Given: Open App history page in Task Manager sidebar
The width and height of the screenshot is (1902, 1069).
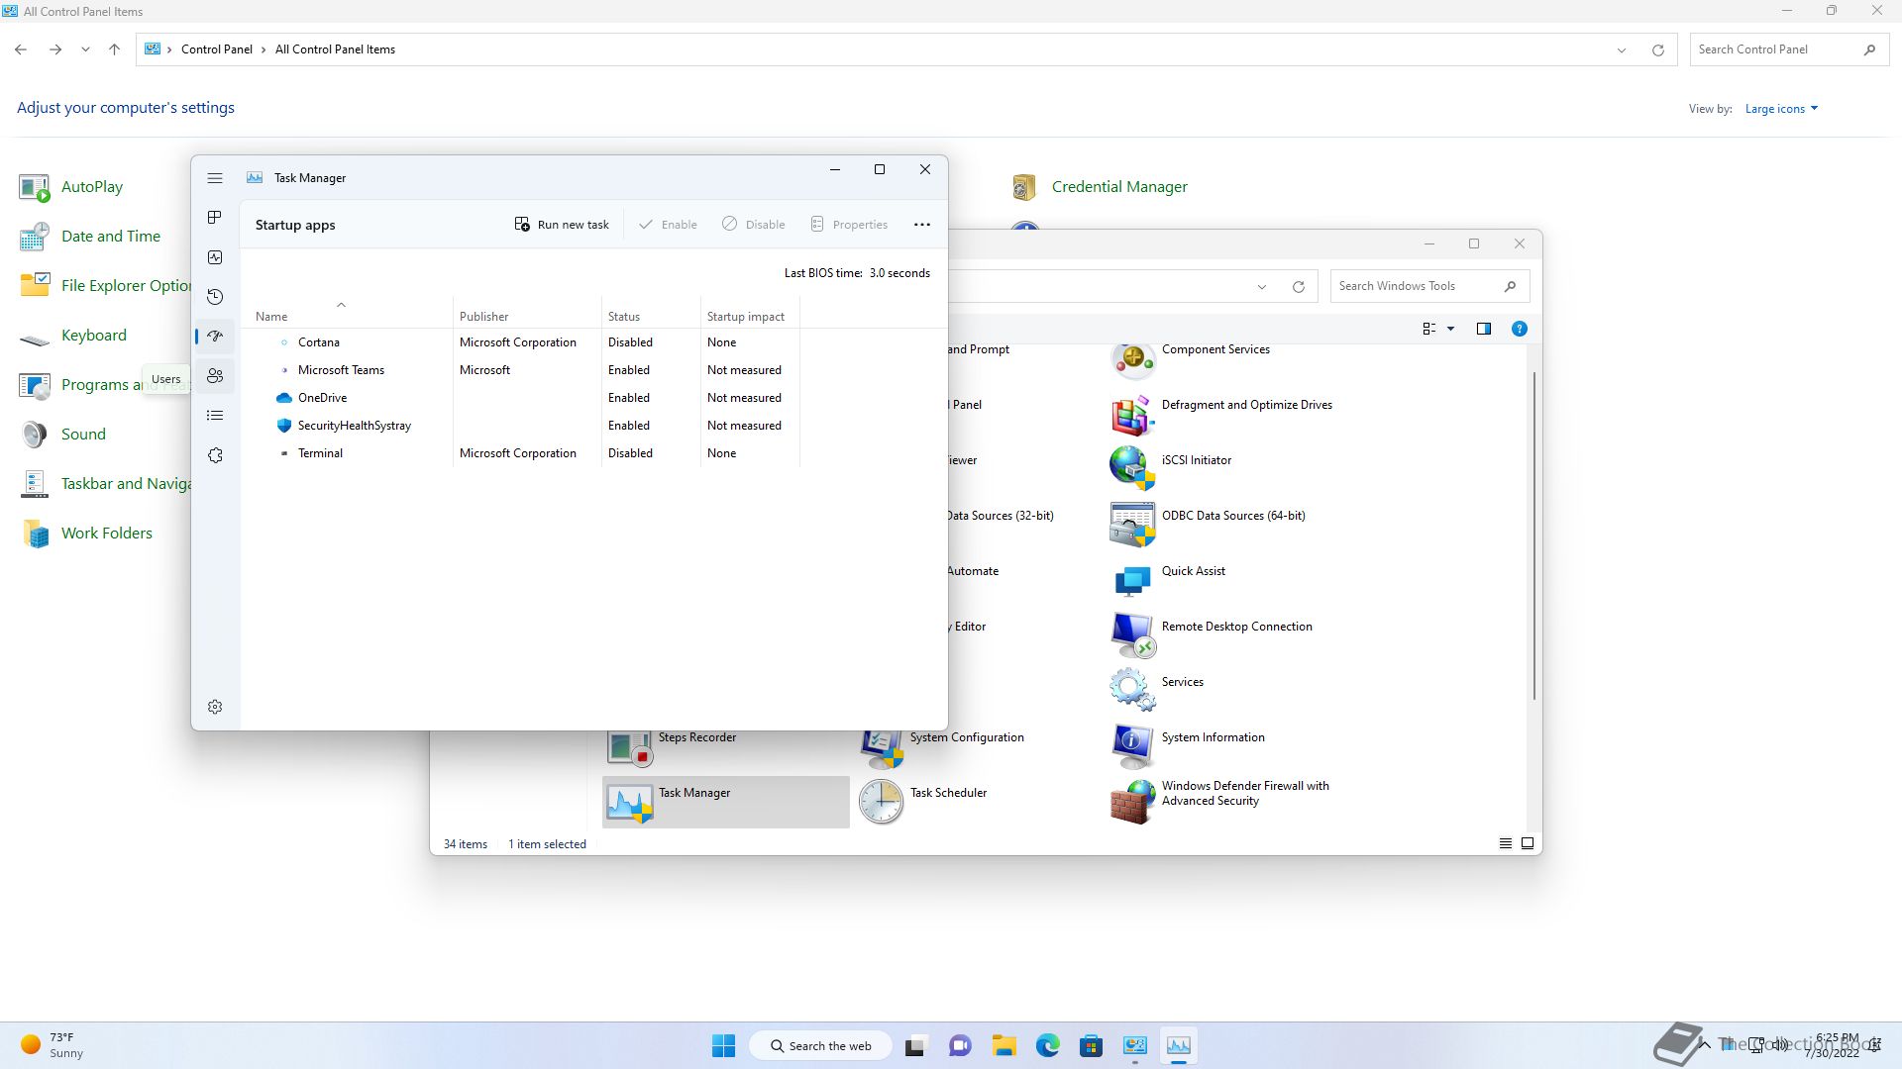Looking at the screenshot, I should pos(215,297).
